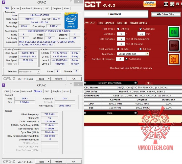
Task: Click OK button in top CPU-Z window
Action: tap(74, 79)
